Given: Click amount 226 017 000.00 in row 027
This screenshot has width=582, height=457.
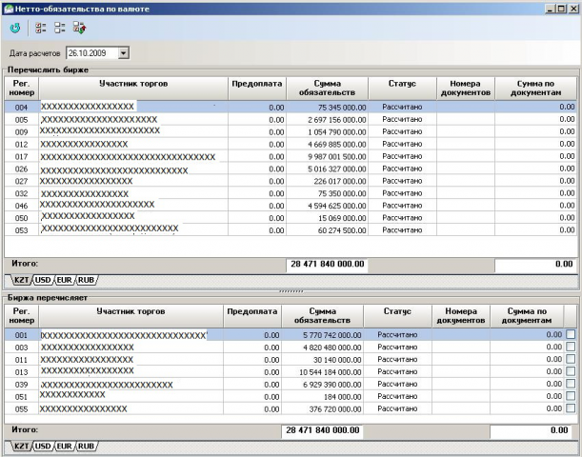Looking at the screenshot, I should pos(340,181).
